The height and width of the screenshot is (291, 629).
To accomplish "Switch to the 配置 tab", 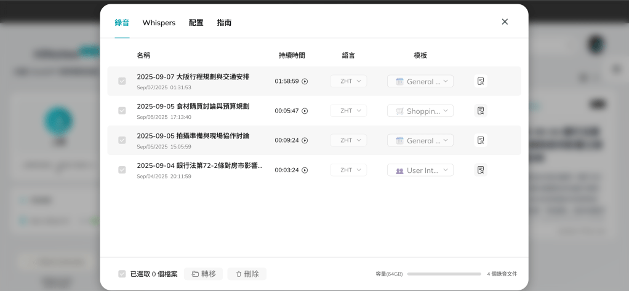I will 196,23.
